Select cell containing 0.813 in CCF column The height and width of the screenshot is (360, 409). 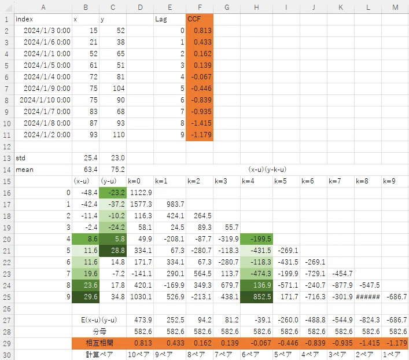click(x=200, y=31)
